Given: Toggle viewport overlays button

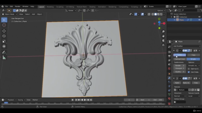Looking at the screenshot, I should coord(142,14).
